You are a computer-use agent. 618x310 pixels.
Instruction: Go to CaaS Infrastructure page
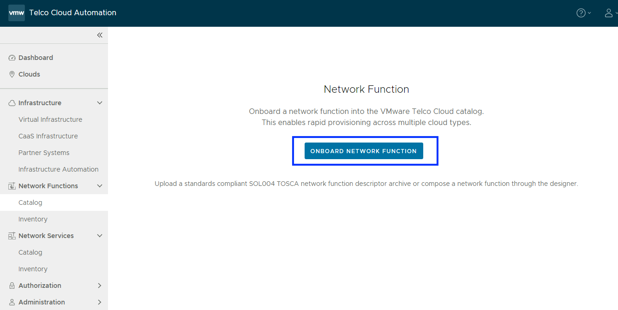pyautogui.click(x=48, y=136)
